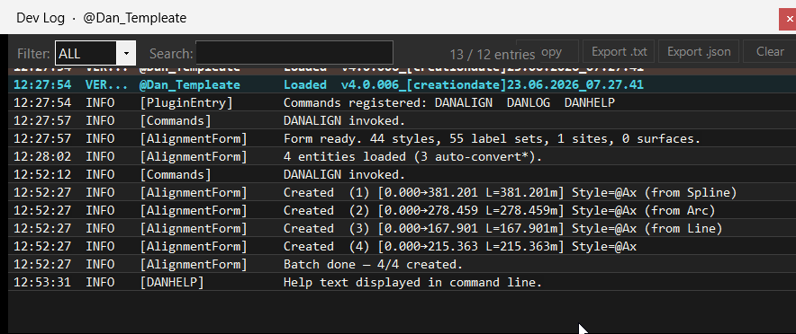
Task: Select Batch done 4/4 created row
Action: coord(403,265)
